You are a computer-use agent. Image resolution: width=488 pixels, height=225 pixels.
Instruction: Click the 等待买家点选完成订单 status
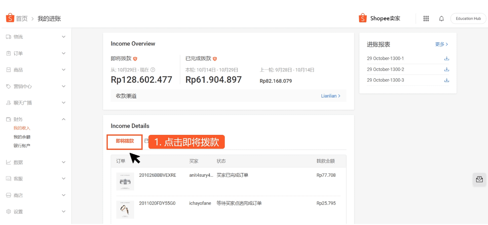pos(239,203)
